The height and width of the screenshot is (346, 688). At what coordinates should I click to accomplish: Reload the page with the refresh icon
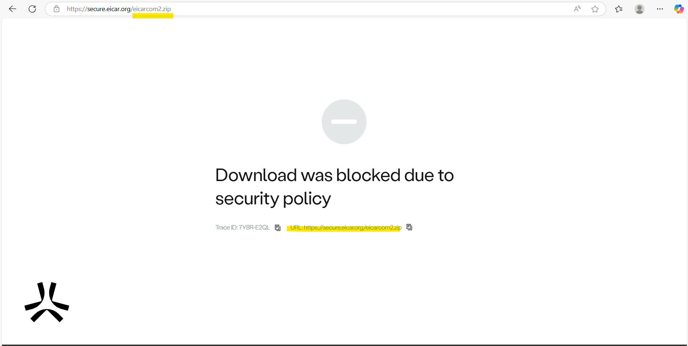(32, 9)
